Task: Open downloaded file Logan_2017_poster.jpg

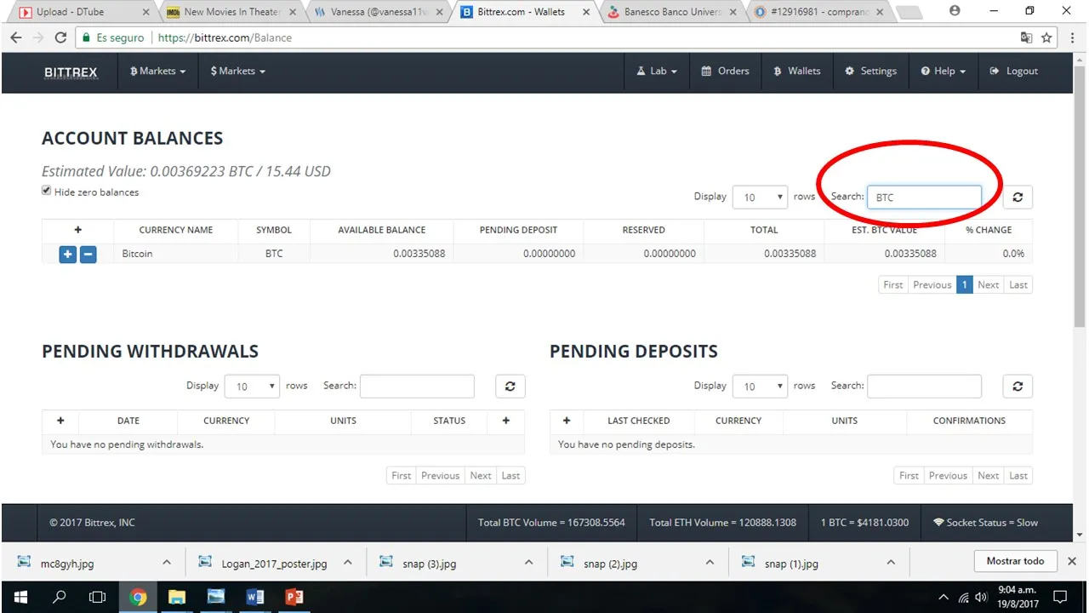Action: (274, 563)
